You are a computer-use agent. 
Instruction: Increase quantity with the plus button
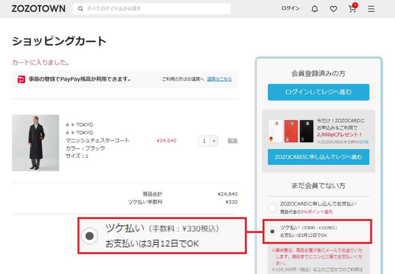pyautogui.click(x=214, y=141)
